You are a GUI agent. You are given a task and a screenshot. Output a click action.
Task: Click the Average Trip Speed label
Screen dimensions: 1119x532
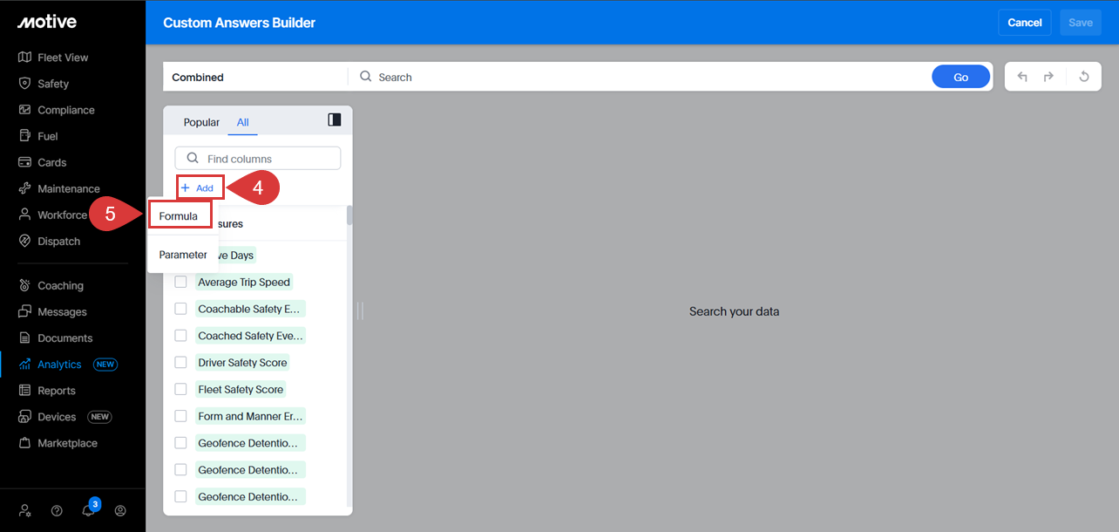click(244, 282)
